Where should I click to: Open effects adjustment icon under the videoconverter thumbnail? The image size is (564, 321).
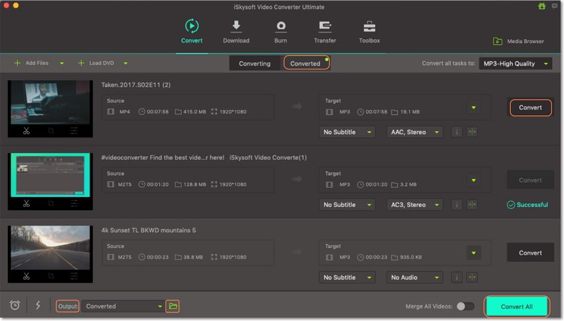click(x=74, y=204)
